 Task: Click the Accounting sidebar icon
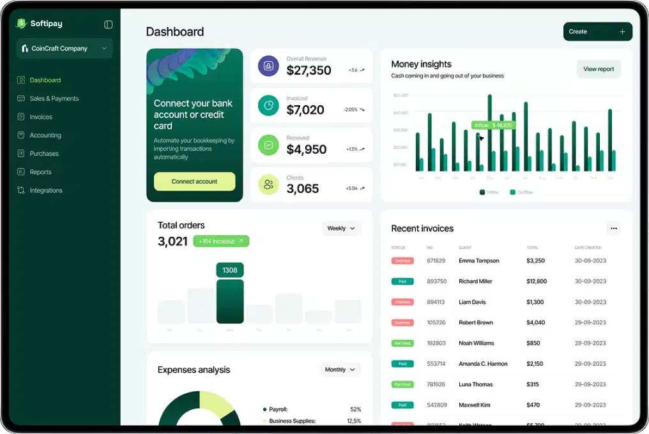pos(21,135)
